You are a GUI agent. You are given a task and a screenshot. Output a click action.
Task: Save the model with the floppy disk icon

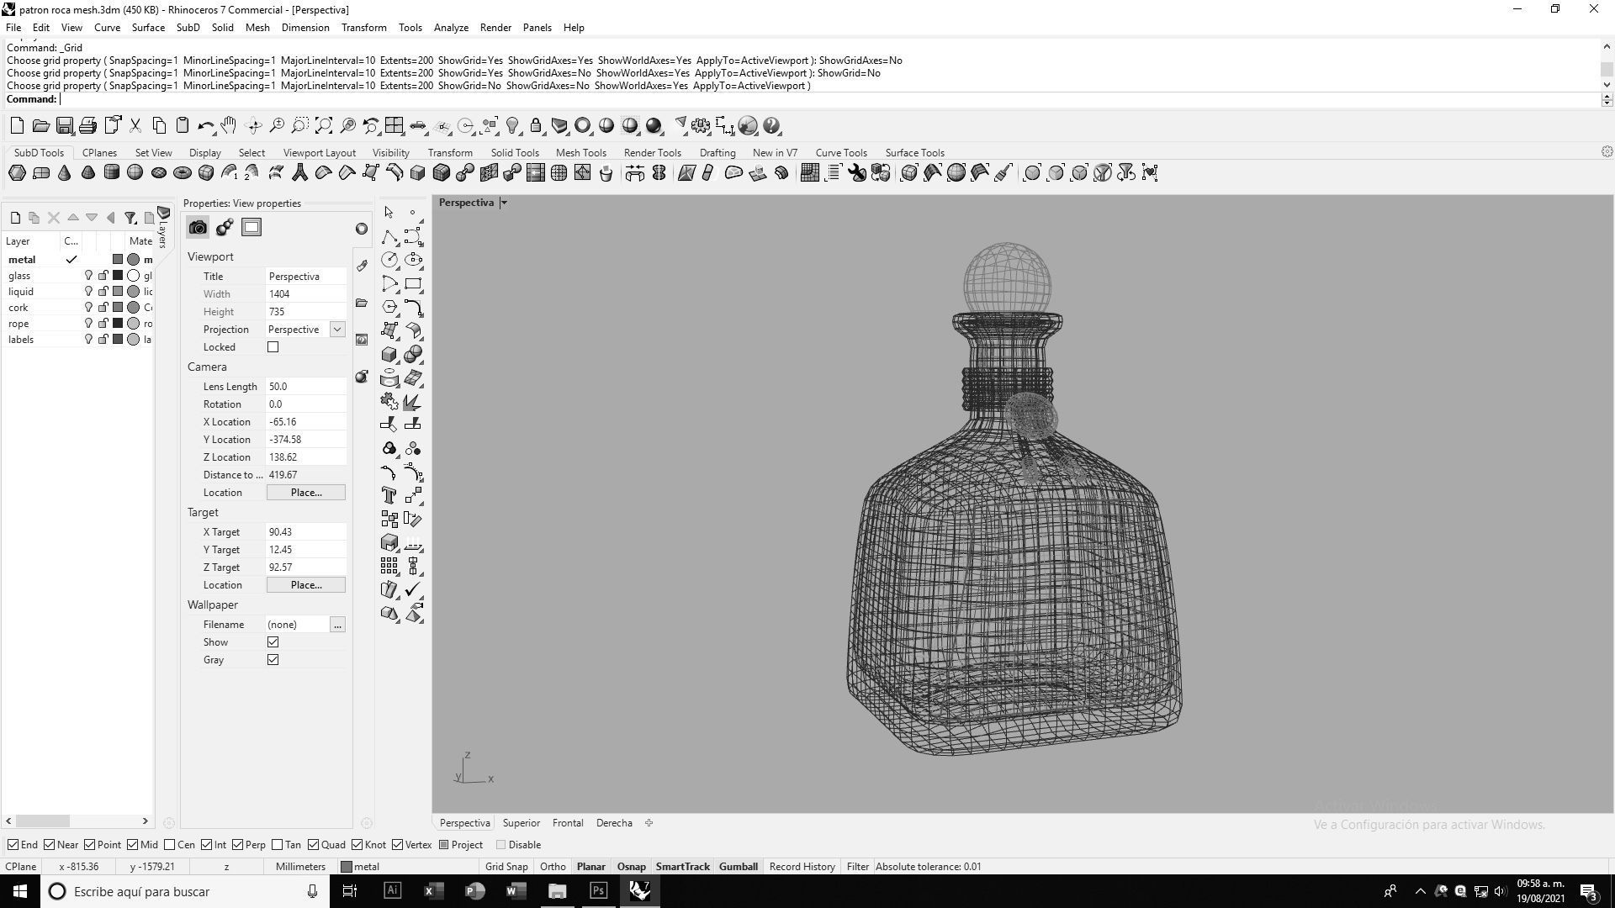pos(64,126)
